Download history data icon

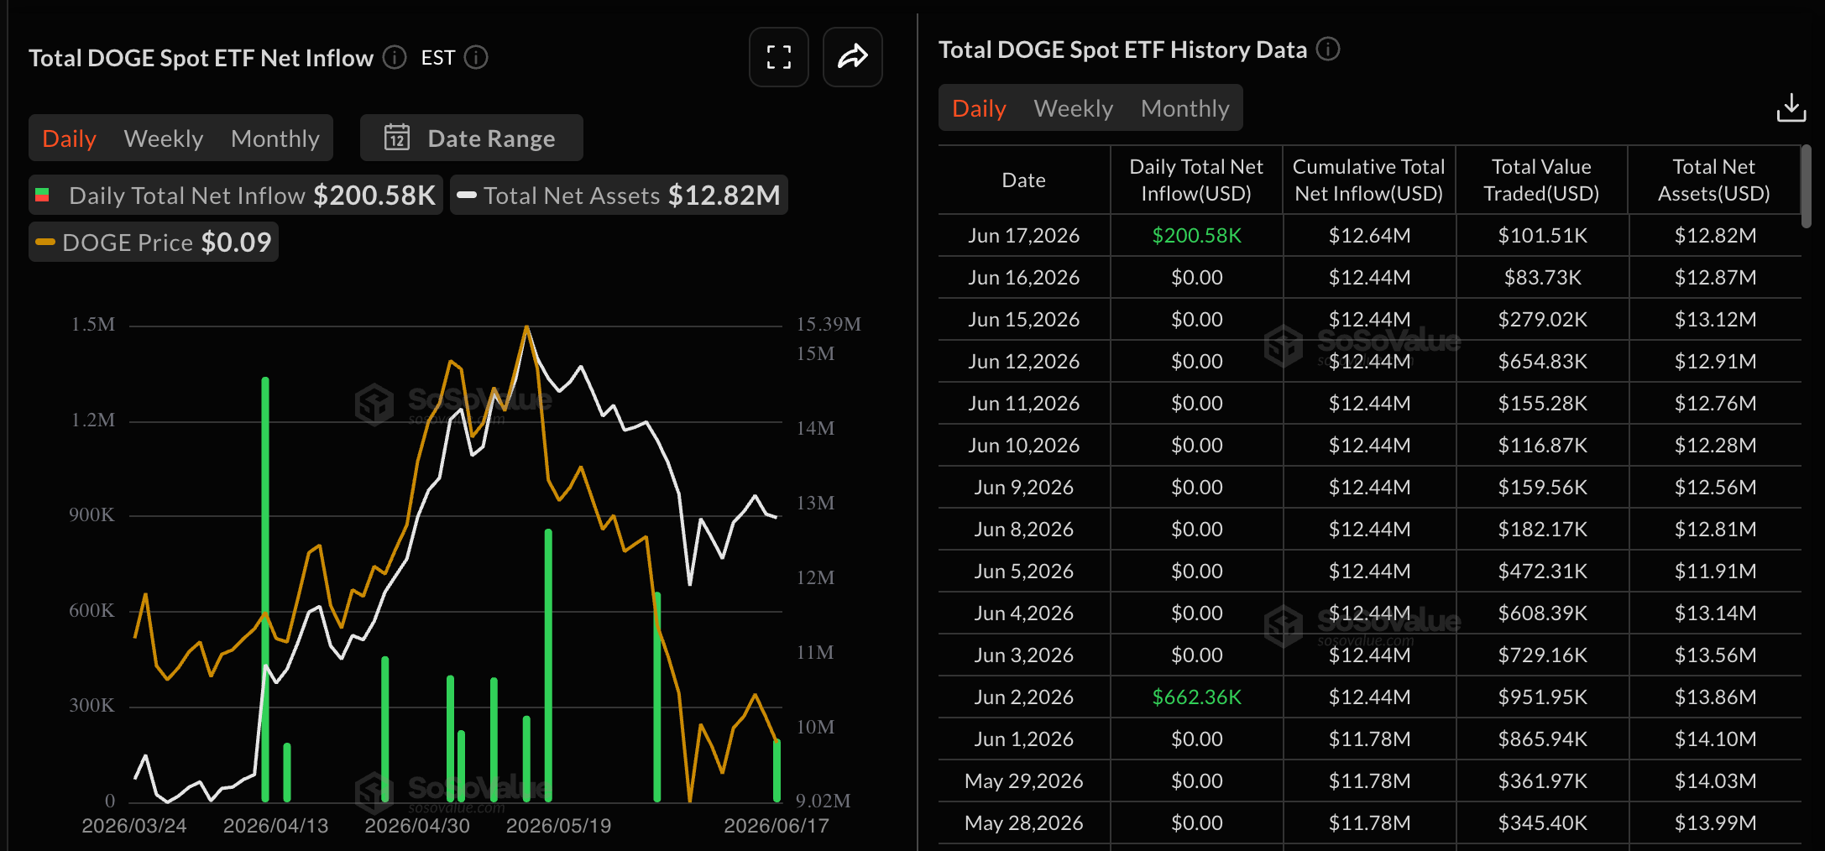1791,108
